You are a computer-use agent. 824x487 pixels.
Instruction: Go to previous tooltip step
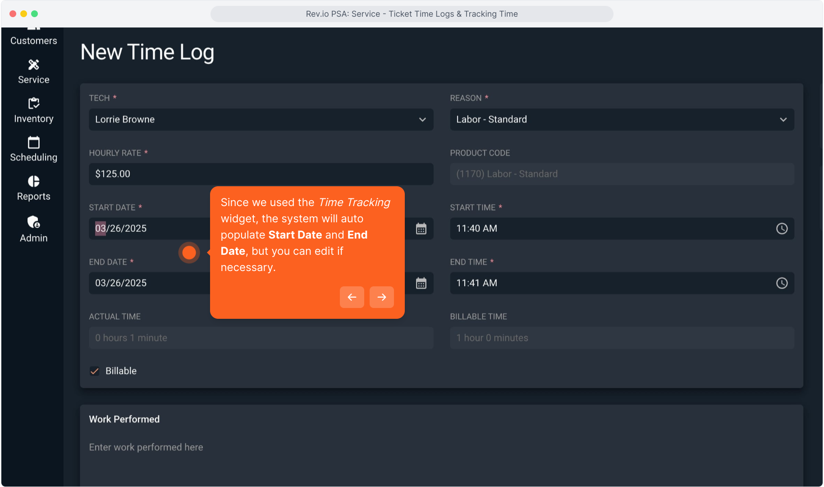coord(352,297)
